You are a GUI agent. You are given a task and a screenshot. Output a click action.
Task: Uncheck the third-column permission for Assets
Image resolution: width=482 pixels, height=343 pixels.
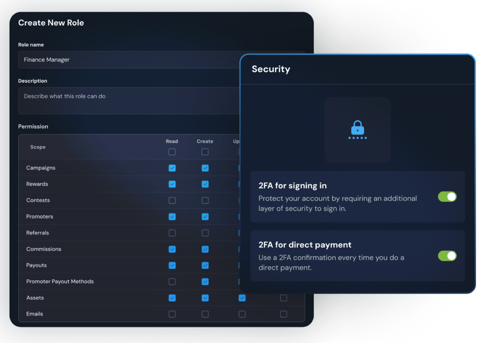(242, 298)
